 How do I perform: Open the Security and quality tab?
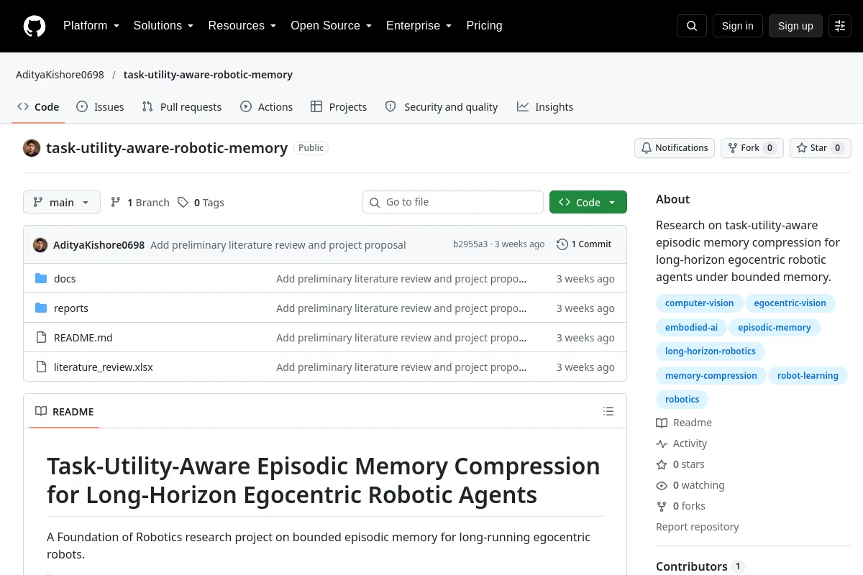click(442, 107)
